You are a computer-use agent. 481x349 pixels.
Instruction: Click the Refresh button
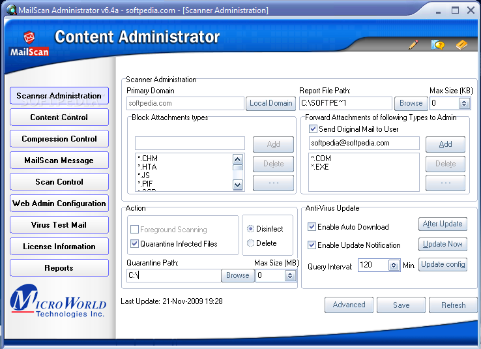coord(454,305)
